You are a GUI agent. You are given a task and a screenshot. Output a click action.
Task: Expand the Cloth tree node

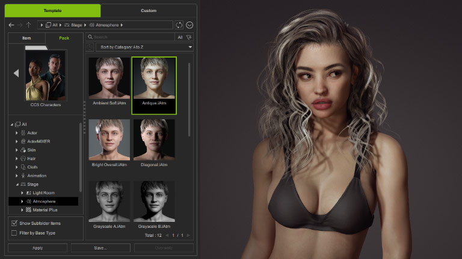16,167
